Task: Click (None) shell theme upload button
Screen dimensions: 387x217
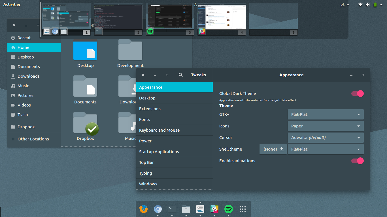Action: pos(273,149)
